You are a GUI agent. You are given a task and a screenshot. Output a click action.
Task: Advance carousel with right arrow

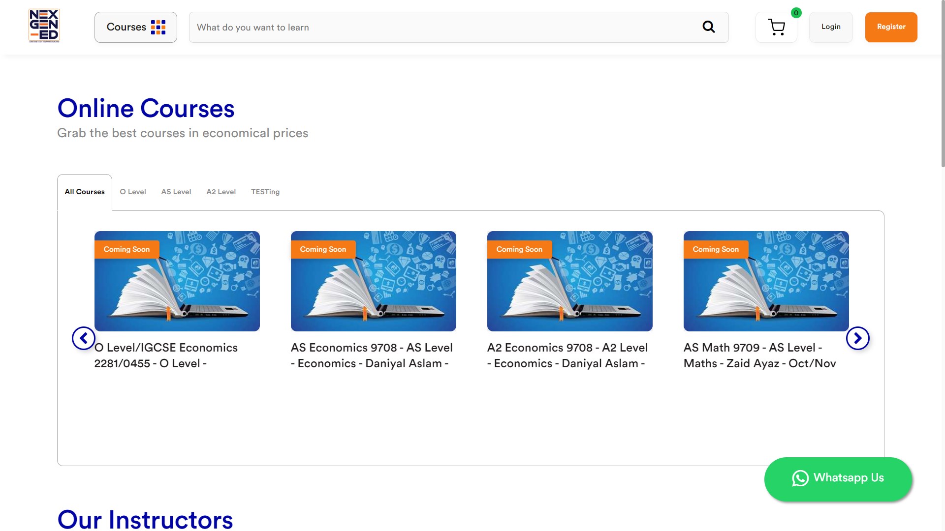(x=857, y=338)
